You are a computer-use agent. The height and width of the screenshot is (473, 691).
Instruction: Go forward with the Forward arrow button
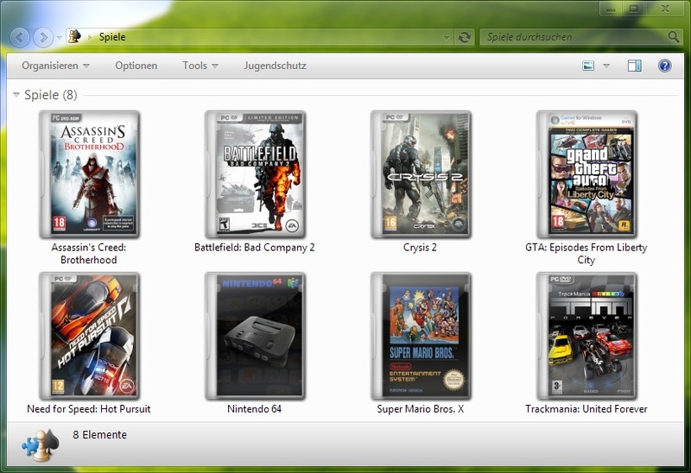coord(43,37)
